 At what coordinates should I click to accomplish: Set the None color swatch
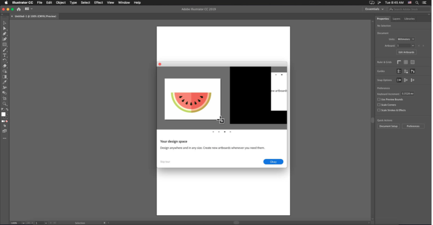point(7,121)
